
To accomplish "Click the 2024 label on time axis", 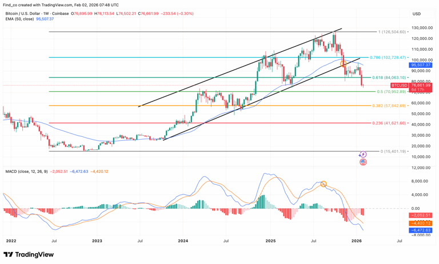I will pyautogui.click(x=183, y=241).
